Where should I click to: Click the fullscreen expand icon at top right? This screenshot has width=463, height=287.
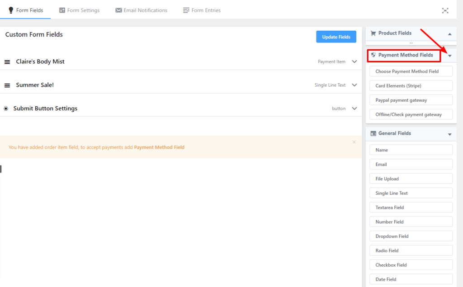[x=445, y=10]
